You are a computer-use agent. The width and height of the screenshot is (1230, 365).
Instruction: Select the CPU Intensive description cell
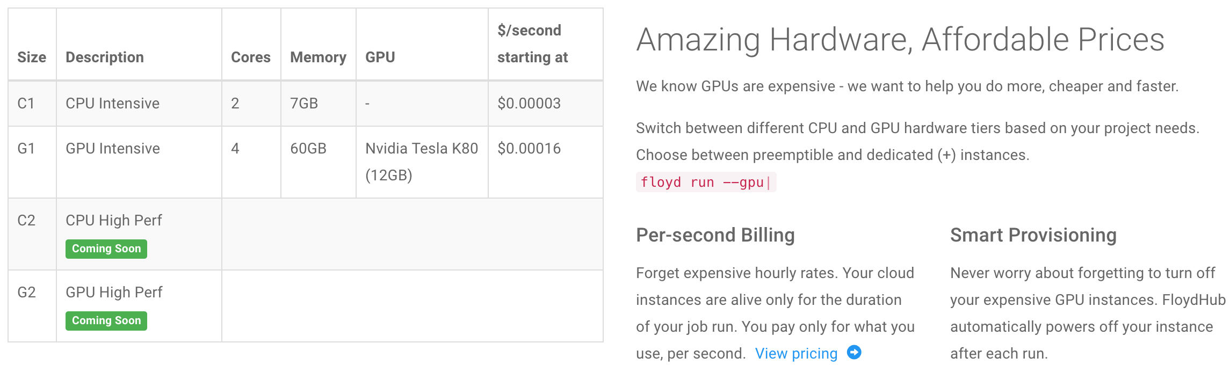[113, 104]
